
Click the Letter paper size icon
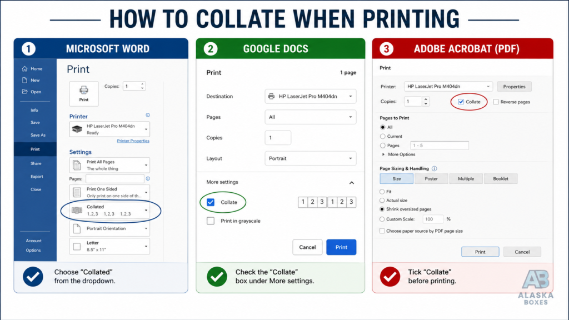(x=77, y=247)
